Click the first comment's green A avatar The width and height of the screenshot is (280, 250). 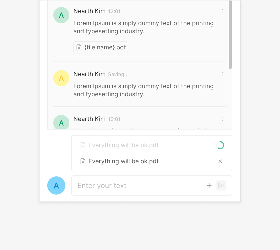(x=61, y=15)
